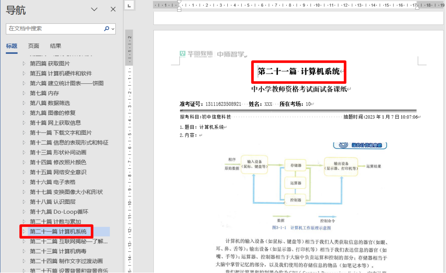Expand the 第四篇 获取图片 heading
The width and height of the screenshot is (446, 273).
pos(24,64)
